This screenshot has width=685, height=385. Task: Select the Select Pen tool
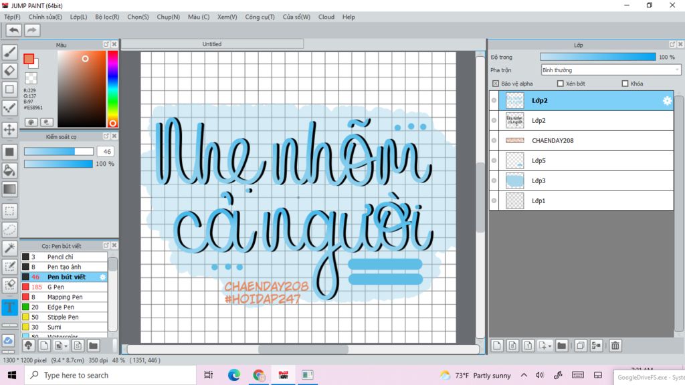point(9,267)
